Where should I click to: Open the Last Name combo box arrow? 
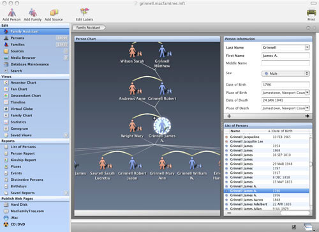(307, 47)
